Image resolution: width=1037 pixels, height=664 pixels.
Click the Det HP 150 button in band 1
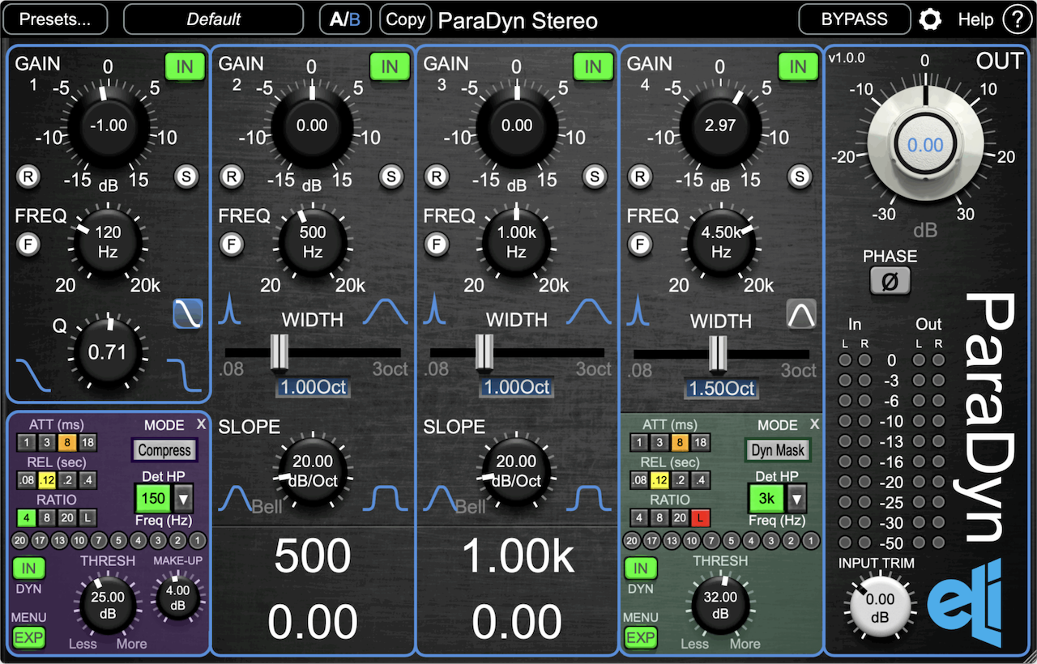click(153, 499)
